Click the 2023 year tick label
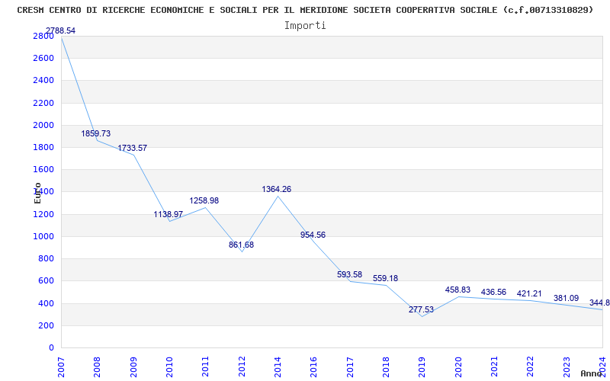 pyautogui.click(x=567, y=367)
